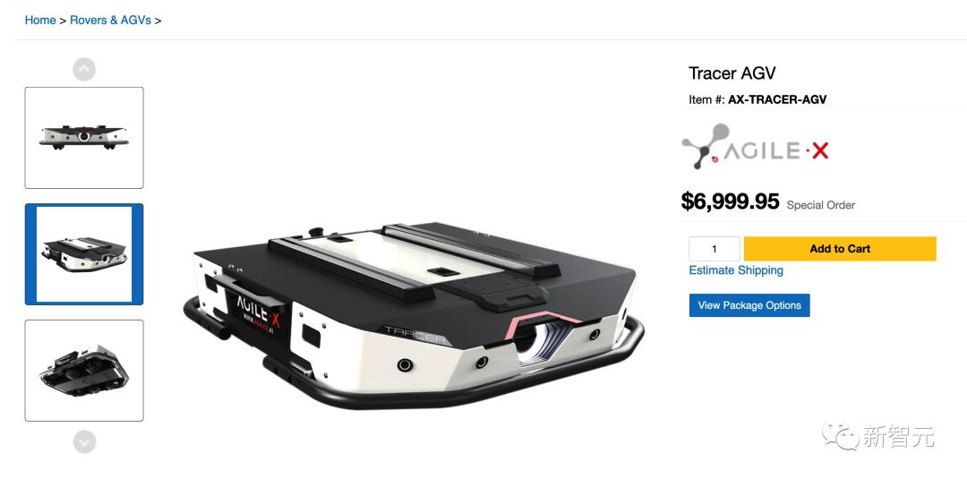
Task: Click the Tracer AGV product title
Action: tap(732, 73)
